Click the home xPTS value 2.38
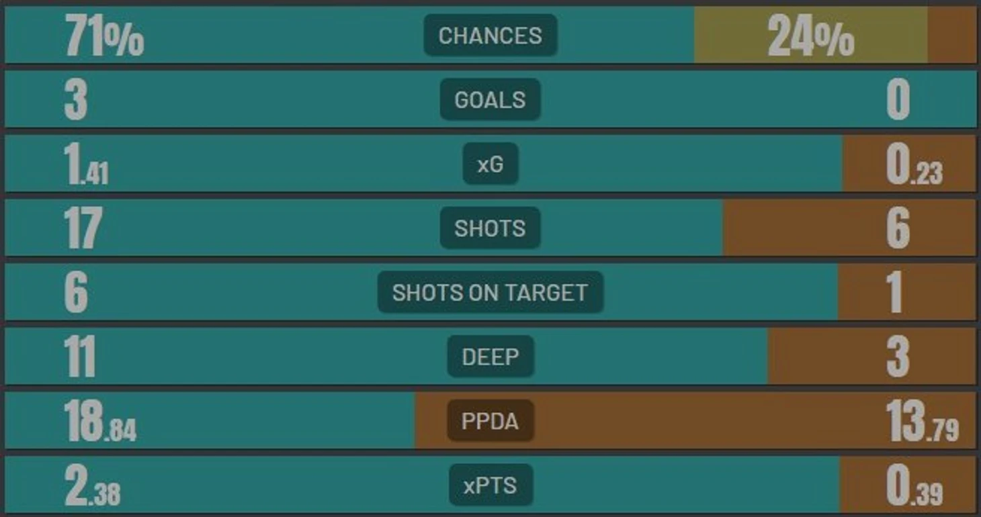The height and width of the screenshot is (517, 981). [x=93, y=486]
